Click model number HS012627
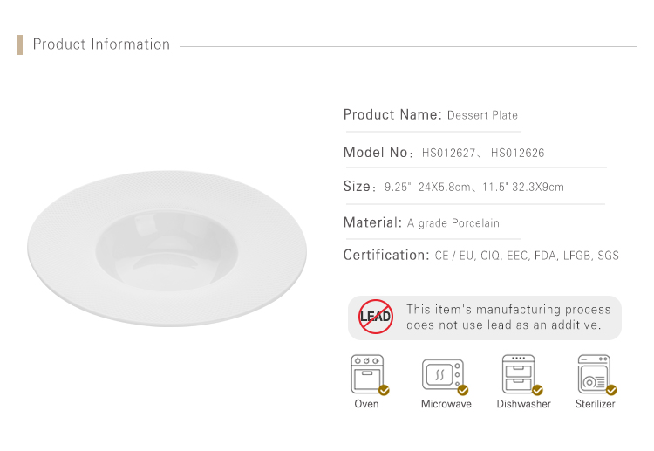This screenshot has width=654, height=451. 448,153
